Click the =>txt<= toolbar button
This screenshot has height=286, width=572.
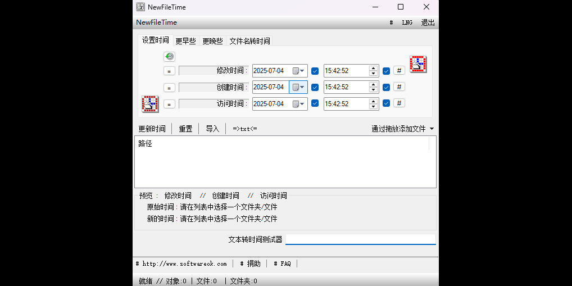(245, 129)
